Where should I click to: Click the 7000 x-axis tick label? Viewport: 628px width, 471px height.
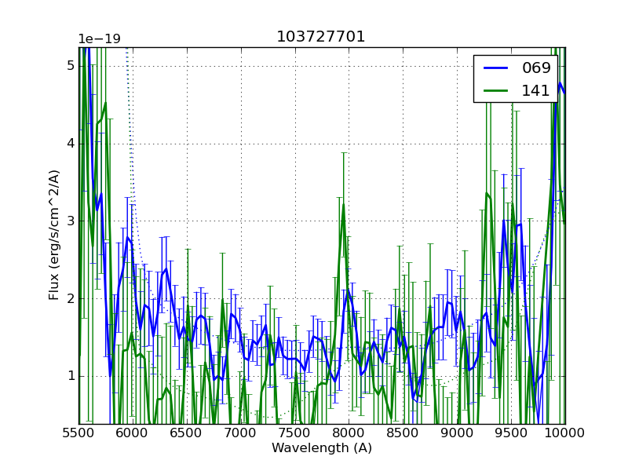pos(241,433)
